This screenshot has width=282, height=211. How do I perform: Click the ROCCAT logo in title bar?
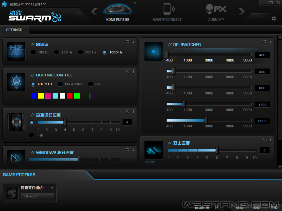click(4, 4)
